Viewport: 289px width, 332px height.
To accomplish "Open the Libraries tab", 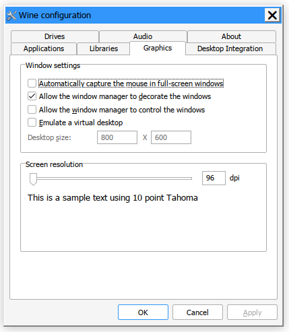I will point(104,48).
